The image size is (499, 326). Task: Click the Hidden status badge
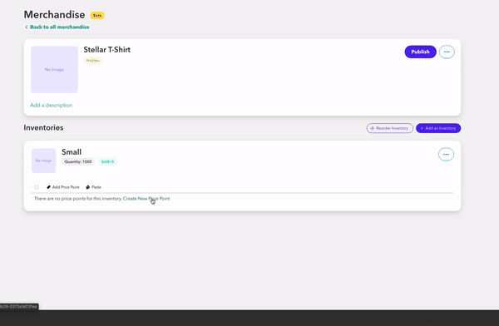[93, 61]
